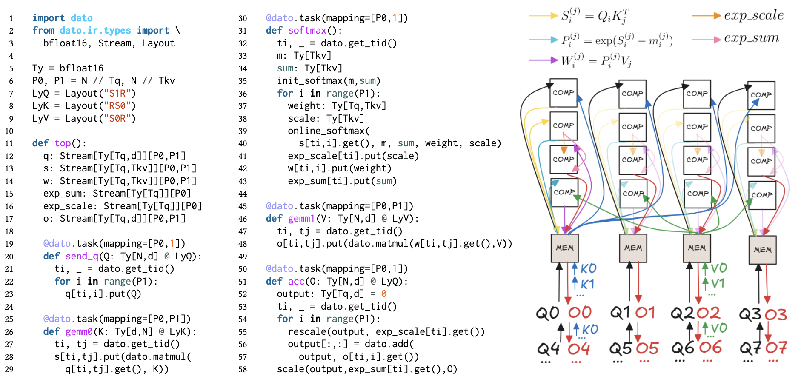Screen dimensions: 801x382
Task: Click the top COMP box in leftmost column
Action: point(563,93)
